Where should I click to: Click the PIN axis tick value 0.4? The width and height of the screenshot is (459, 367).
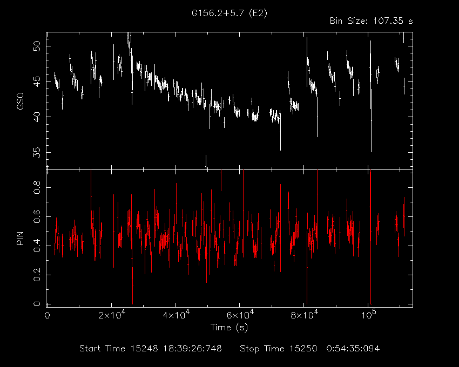37,246
